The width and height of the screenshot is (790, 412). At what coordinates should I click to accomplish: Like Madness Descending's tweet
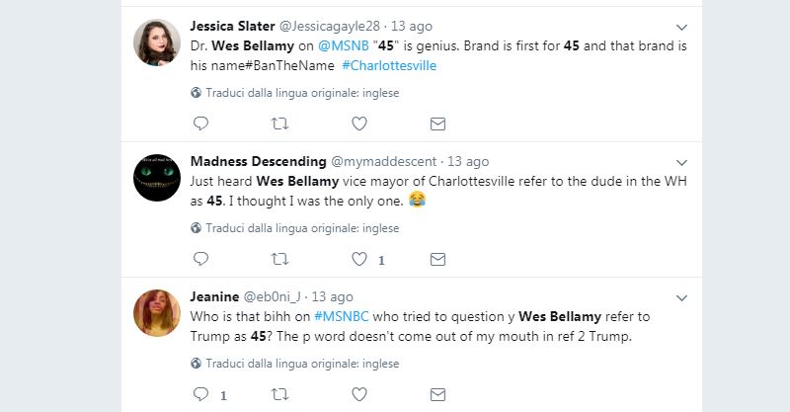(359, 259)
